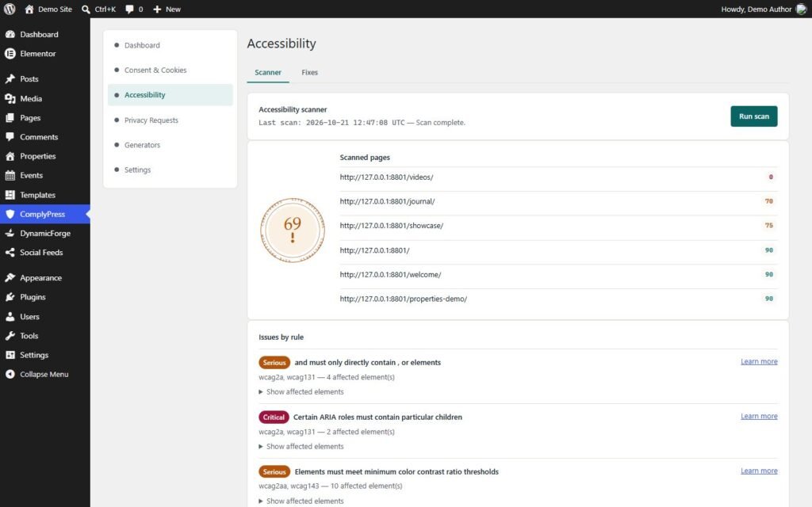Open Social Feeds share icon
The image size is (812, 507).
[x=10, y=252]
